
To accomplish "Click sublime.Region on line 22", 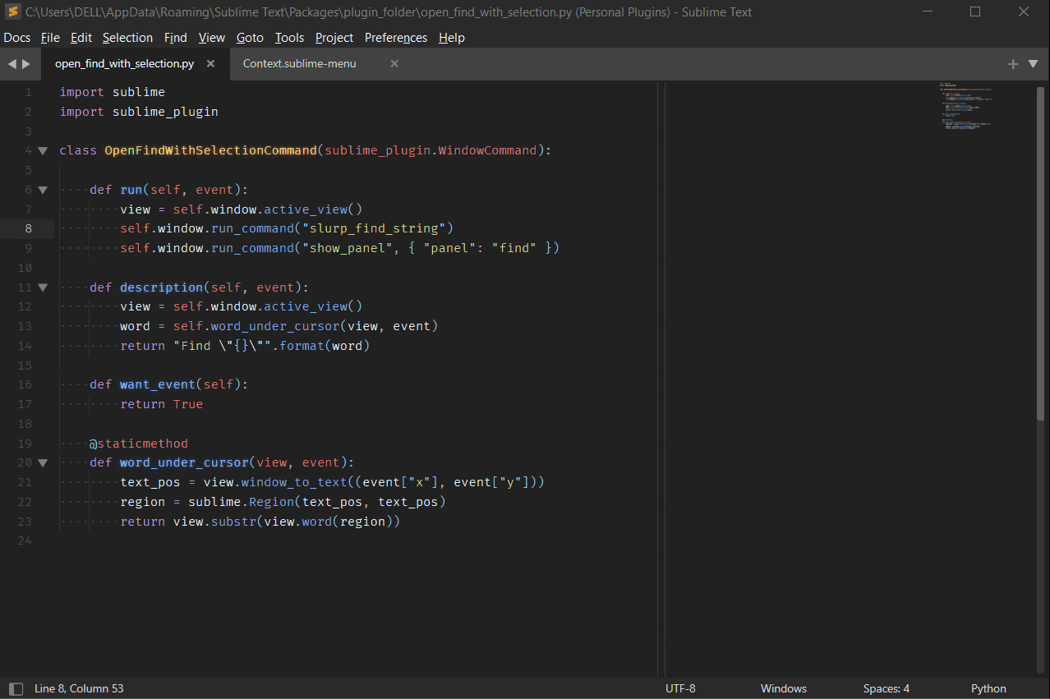I will click(242, 502).
